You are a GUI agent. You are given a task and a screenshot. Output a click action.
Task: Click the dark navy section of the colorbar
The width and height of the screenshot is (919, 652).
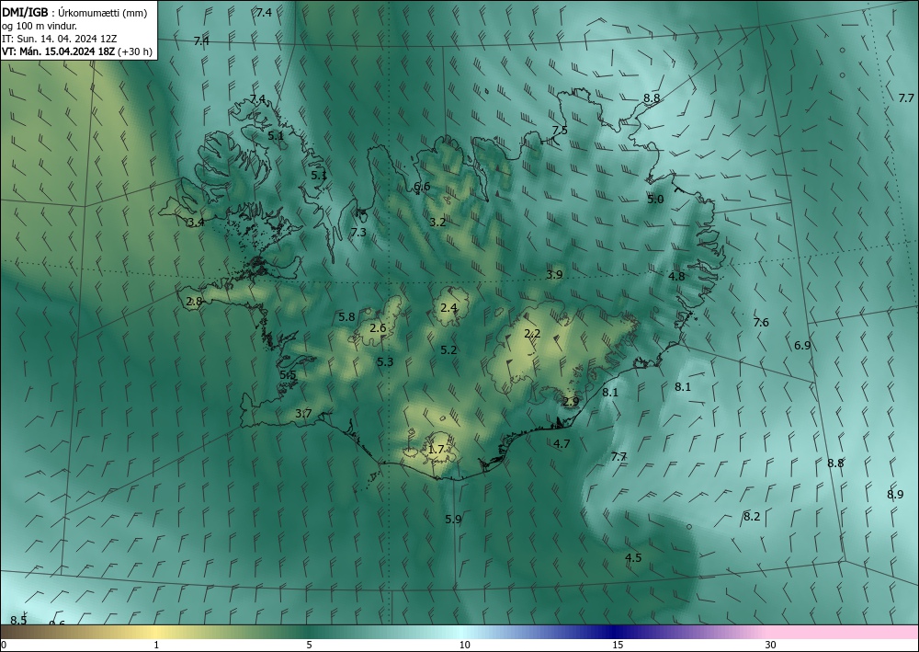[x=616, y=632]
